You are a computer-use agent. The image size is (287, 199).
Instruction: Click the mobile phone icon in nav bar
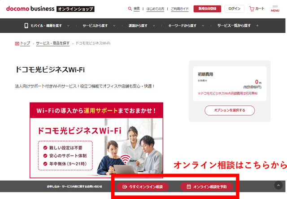point(26,26)
